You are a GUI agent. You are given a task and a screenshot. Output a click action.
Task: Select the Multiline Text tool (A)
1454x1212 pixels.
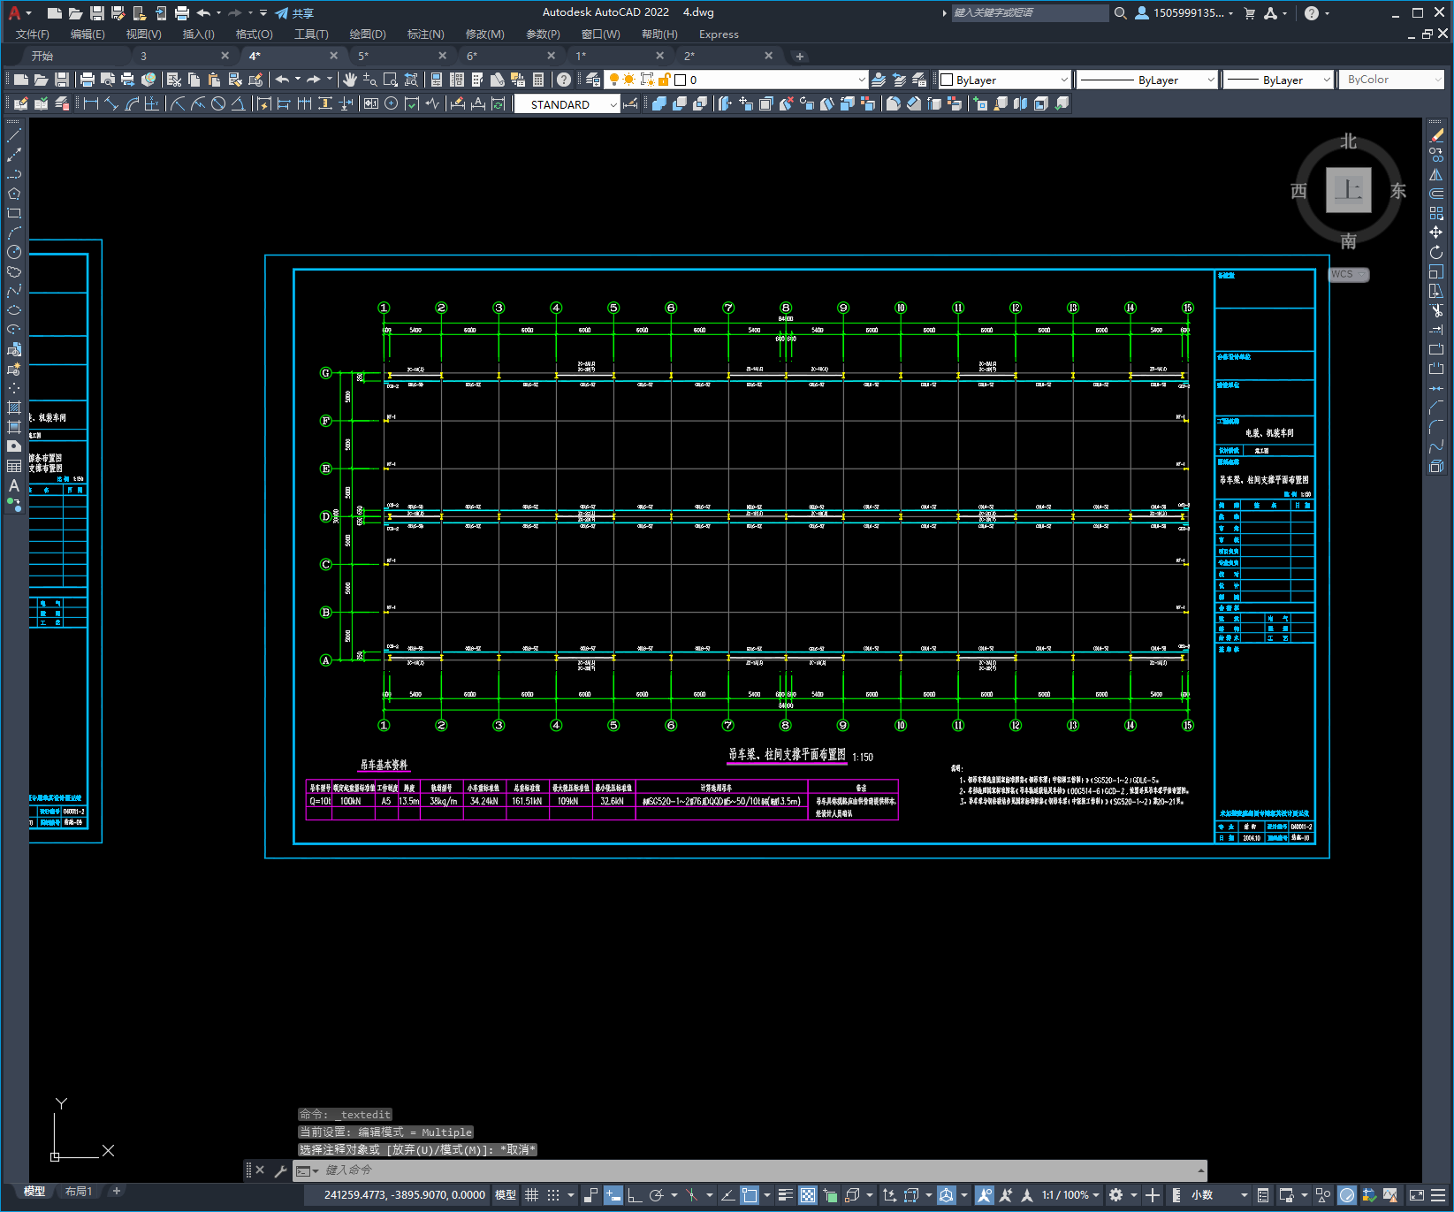(14, 485)
